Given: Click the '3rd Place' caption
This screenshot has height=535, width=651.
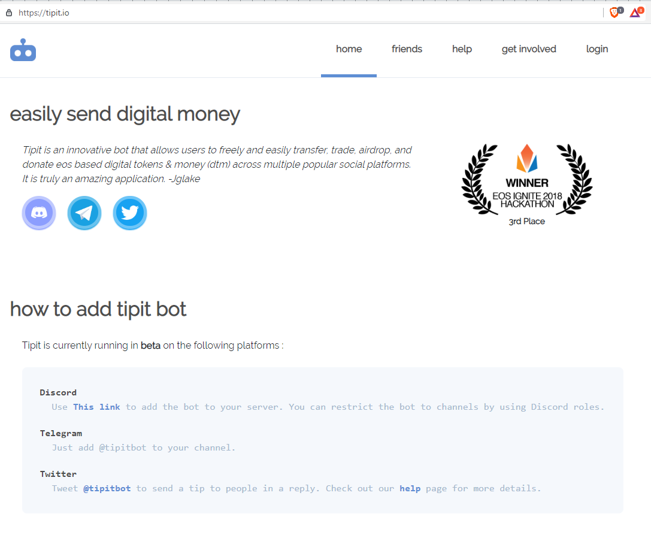Looking at the screenshot, I should coord(527,222).
